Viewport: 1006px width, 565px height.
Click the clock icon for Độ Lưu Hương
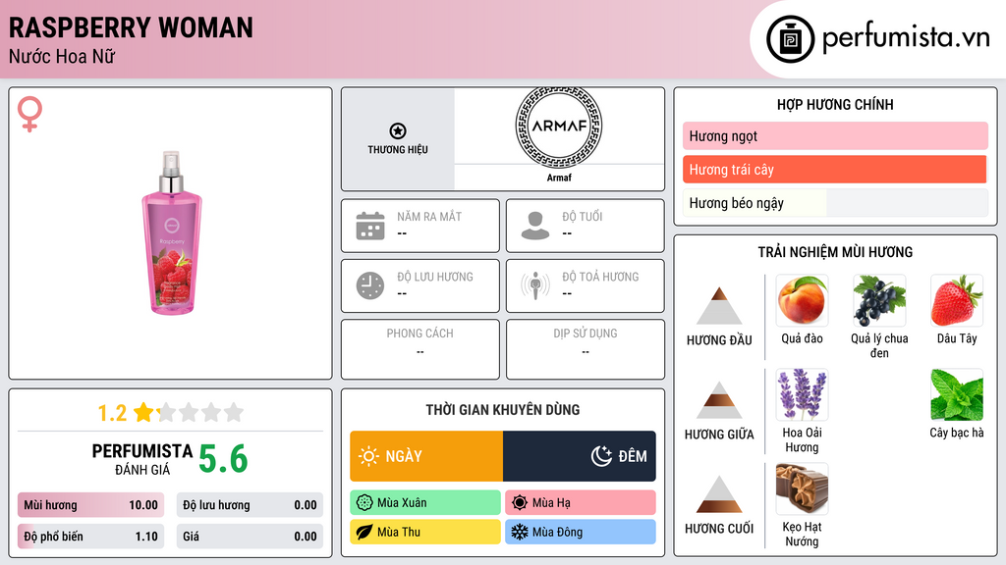pos(369,285)
